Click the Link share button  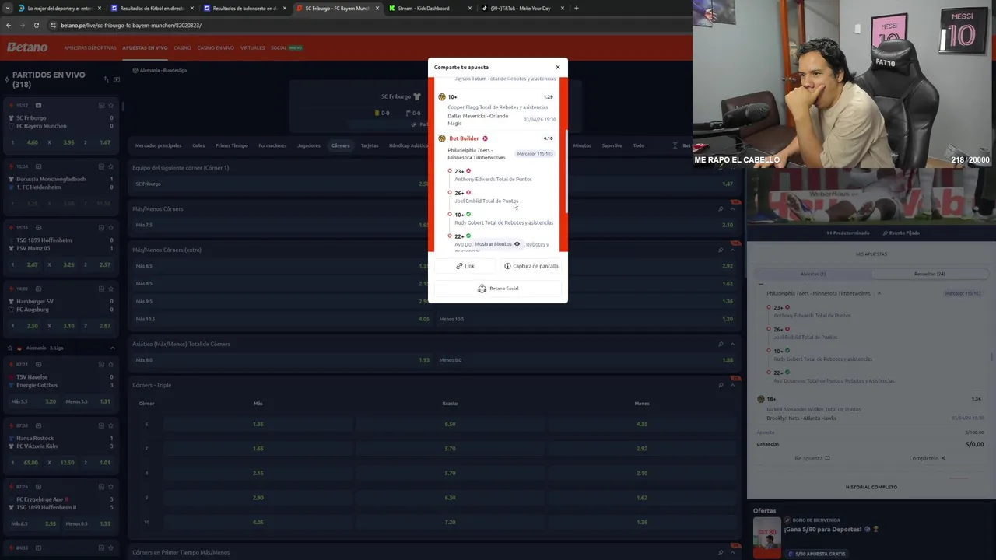pos(465,266)
